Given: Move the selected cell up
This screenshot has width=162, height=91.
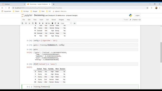Looking at the screenshot, I should 40,23.
